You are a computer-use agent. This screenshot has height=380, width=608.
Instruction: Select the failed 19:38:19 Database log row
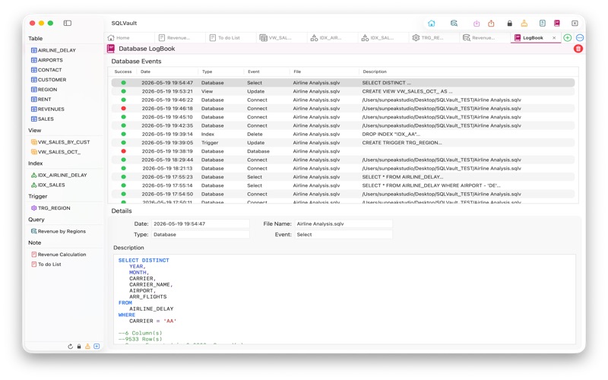coord(343,150)
